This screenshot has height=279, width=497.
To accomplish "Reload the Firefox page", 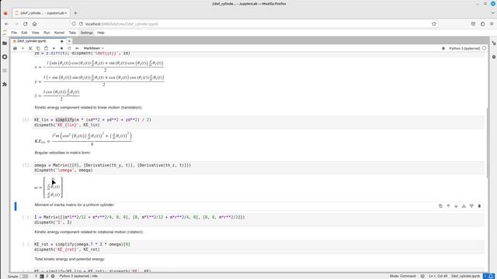I will [26, 24].
